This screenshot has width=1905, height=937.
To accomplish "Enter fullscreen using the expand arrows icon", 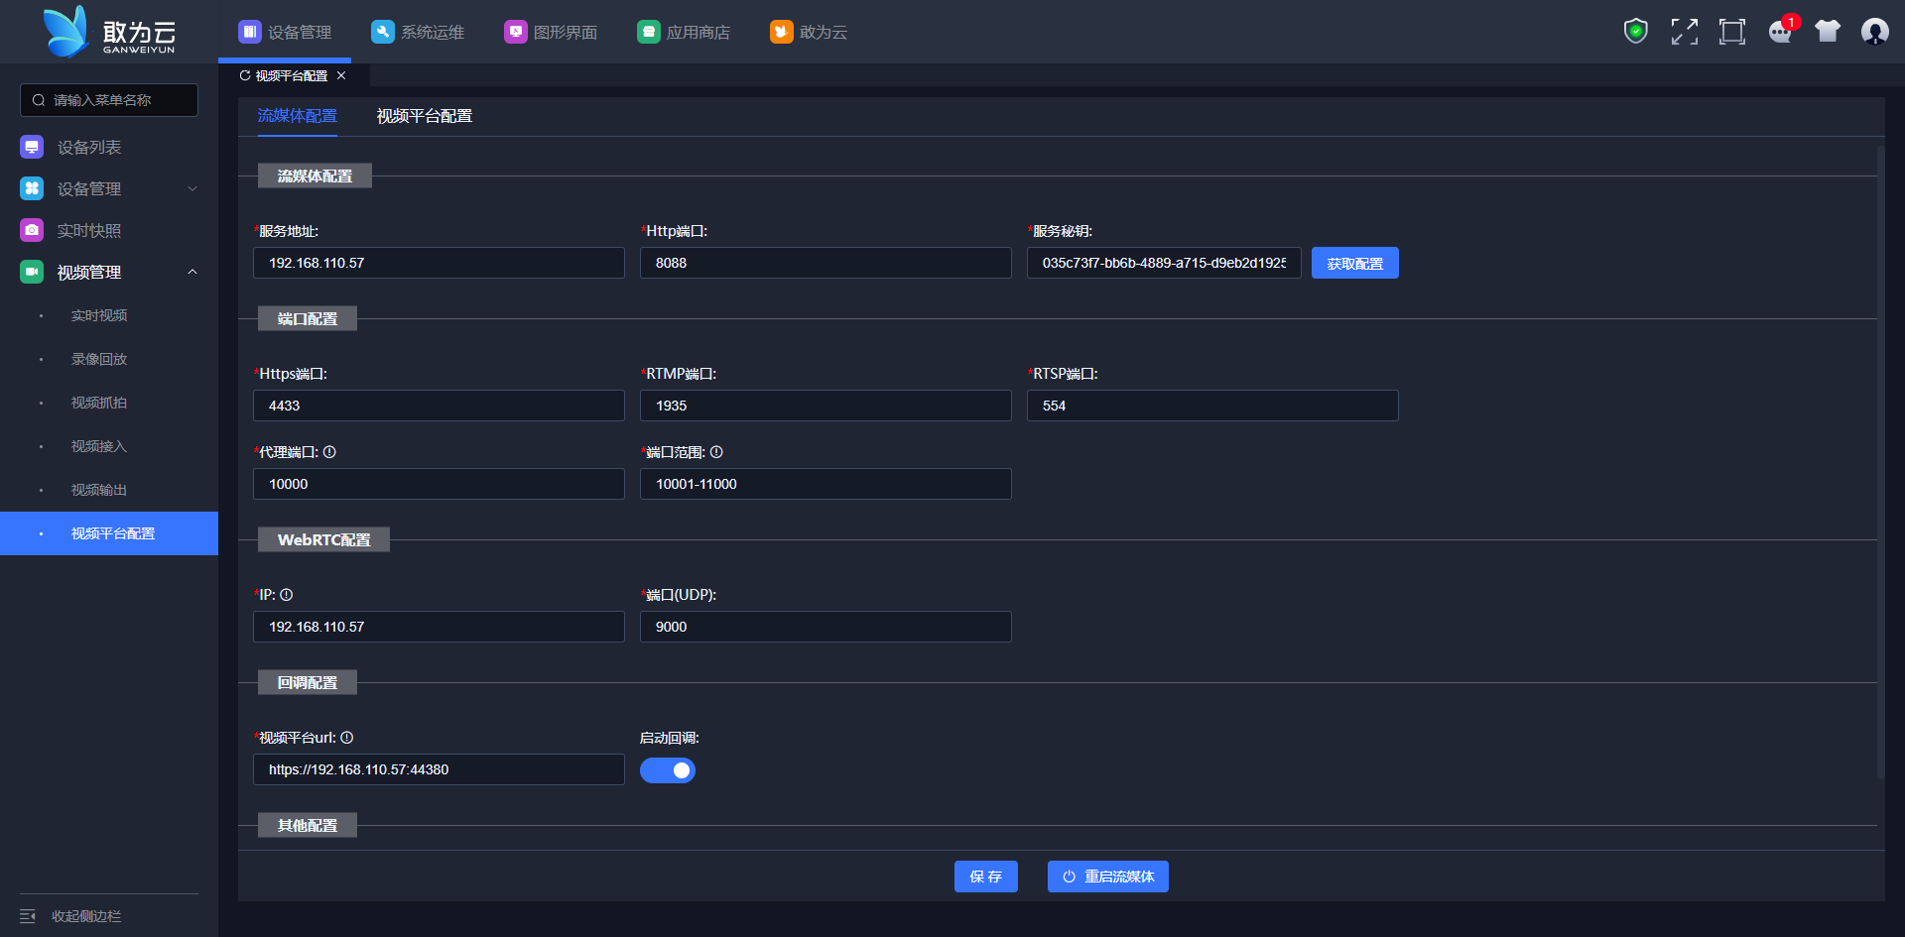I will (1684, 32).
